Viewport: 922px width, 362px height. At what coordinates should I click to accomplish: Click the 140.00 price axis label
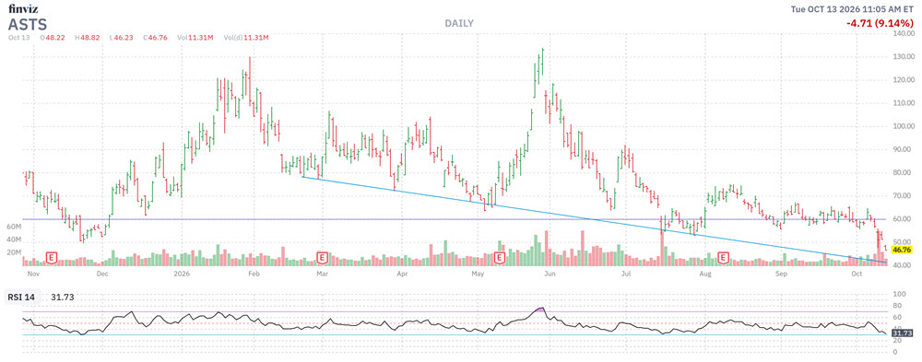(904, 34)
